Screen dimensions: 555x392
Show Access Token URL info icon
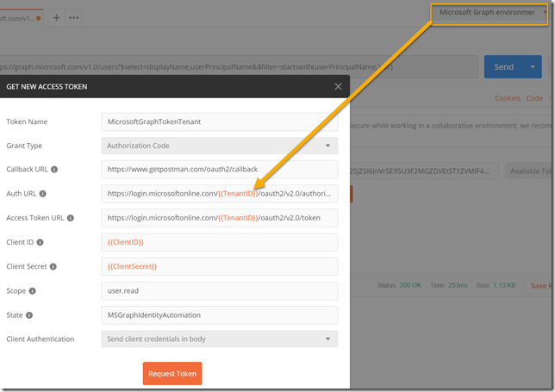[x=71, y=218]
